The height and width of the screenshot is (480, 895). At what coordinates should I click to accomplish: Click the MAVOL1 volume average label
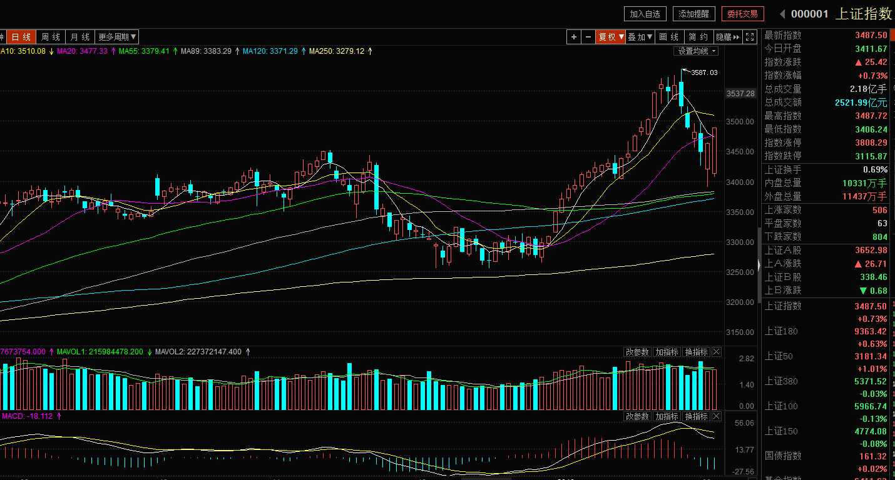coord(100,352)
